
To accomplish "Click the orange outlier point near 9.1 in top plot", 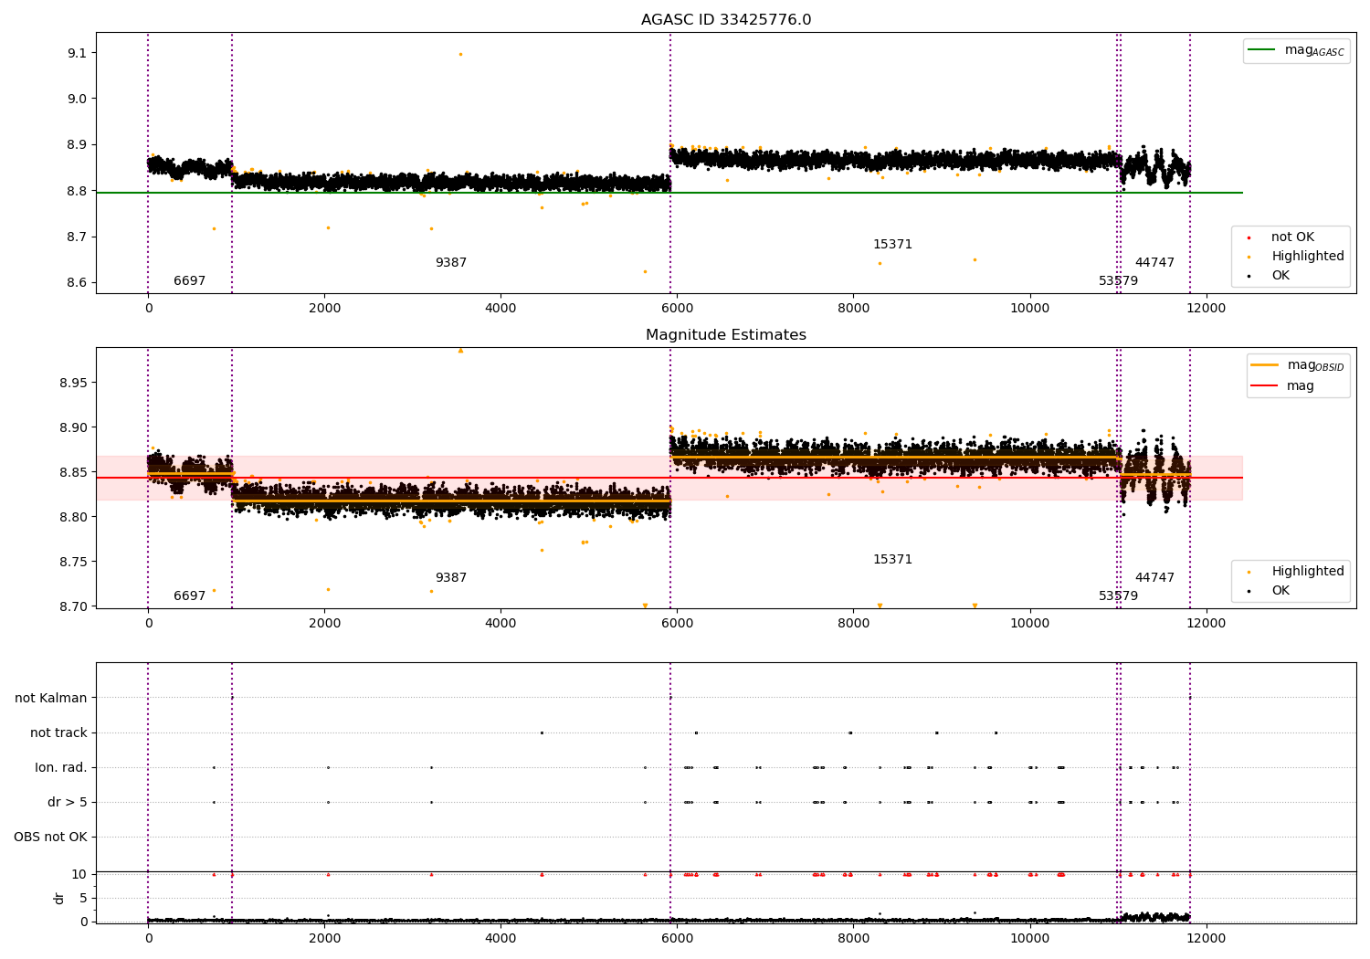I will click(460, 54).
